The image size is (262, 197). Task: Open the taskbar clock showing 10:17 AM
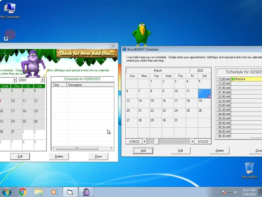(249, 192)
